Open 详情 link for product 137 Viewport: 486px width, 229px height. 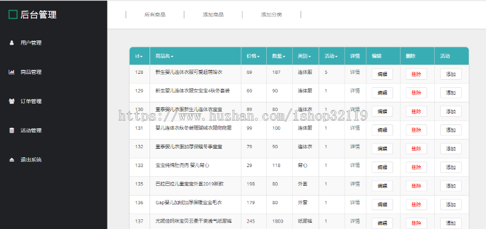click(x=355, y=221)
